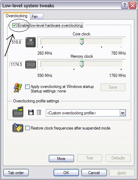Screen dimensions: 138x180
Task: Expand the Custom overclocking profile dropdown arrow
Action: [123, 113]
